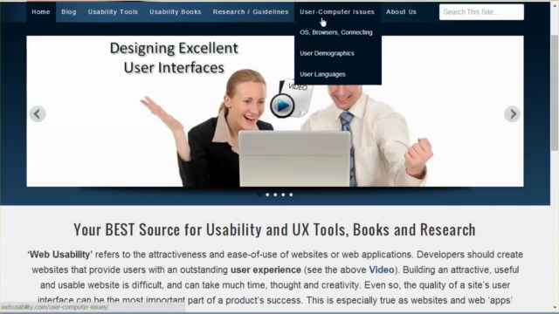
Task: Select User Demographics submenu entry
Action: pos(327,53)
